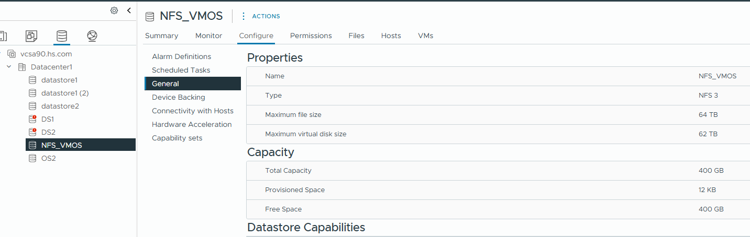Image resolution: width=750 pixels, height=237 pixels.
Task: Go to the Files tab
Action: tap(356, 35)
